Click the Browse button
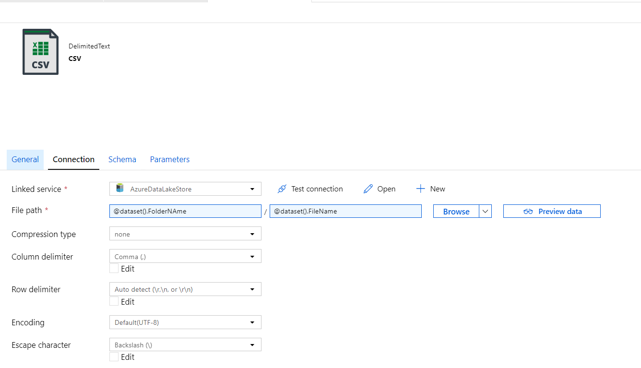The image size is (641, 368). (x=456, y=211)
